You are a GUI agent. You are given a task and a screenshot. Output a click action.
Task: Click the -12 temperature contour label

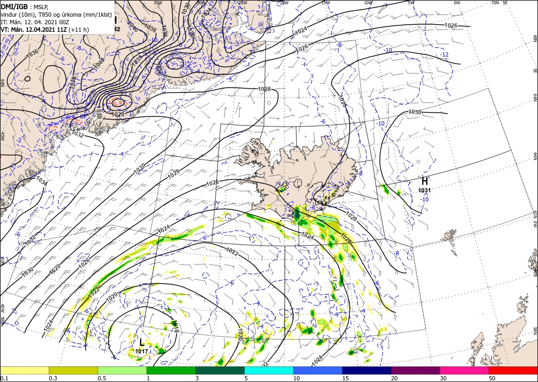click(x=444, y=54)
